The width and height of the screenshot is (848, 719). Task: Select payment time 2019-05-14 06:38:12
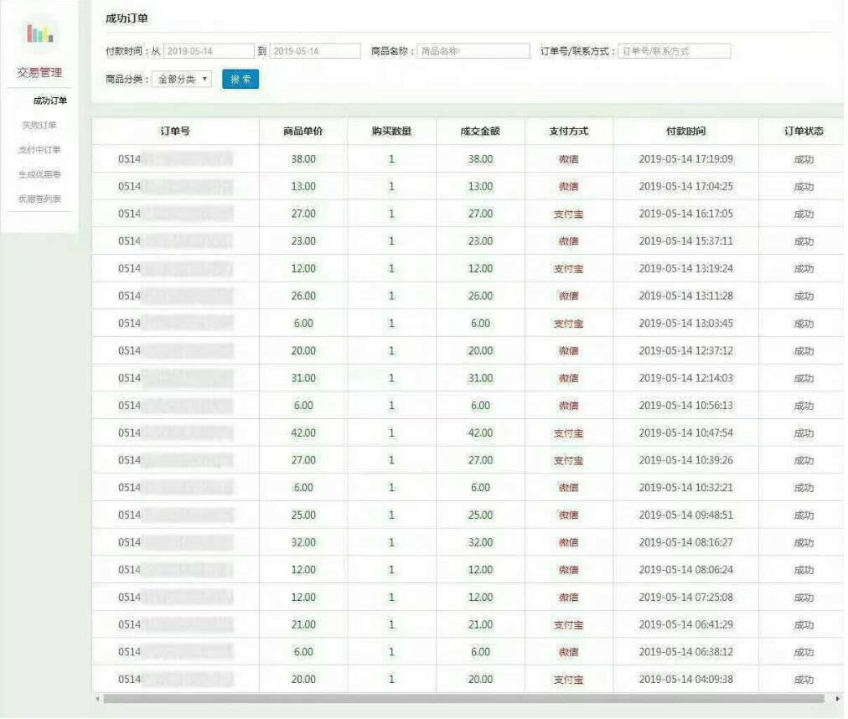point(685,652)
